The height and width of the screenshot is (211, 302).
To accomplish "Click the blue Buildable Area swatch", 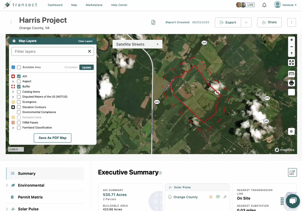I will (13, 67).
